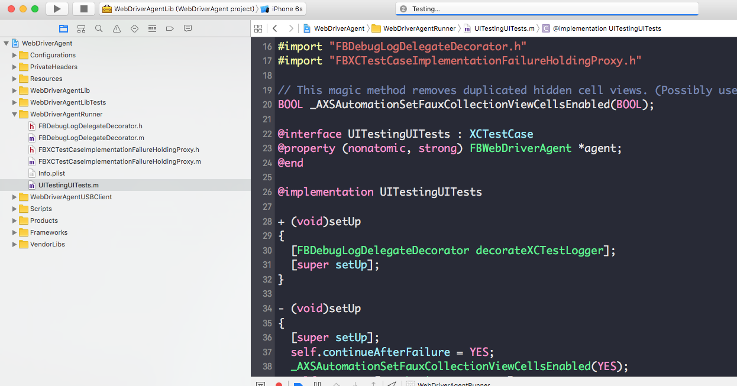Open WebDriverAgent in the jump bar
Image resolution: width=737 pixels, height=386 pixels.
(334, 28)
